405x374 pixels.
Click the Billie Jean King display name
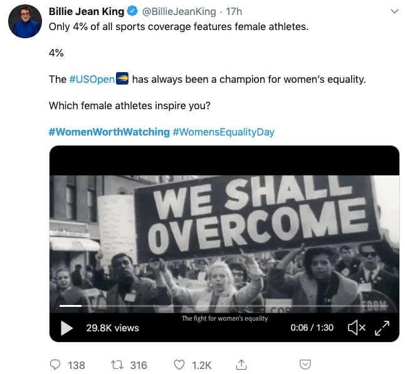coord(86,11)
